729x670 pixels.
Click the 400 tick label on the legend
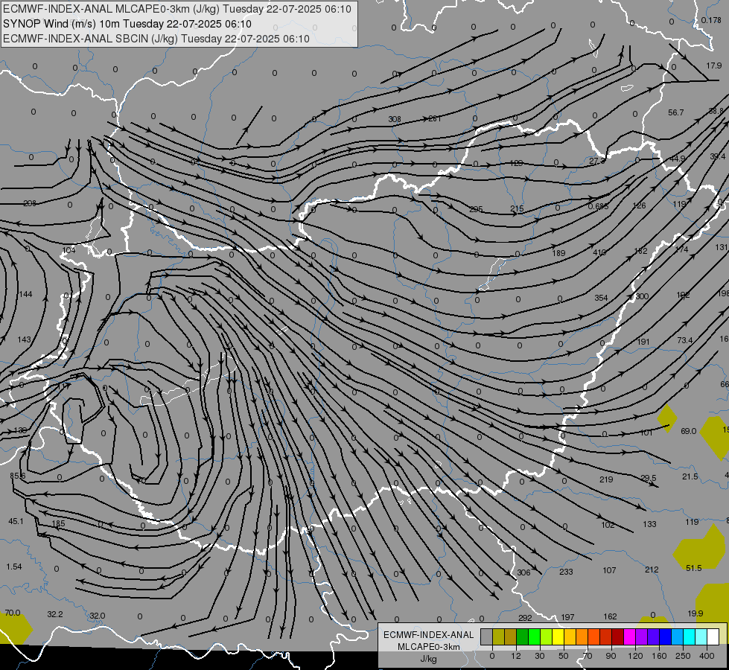(707, 656)
